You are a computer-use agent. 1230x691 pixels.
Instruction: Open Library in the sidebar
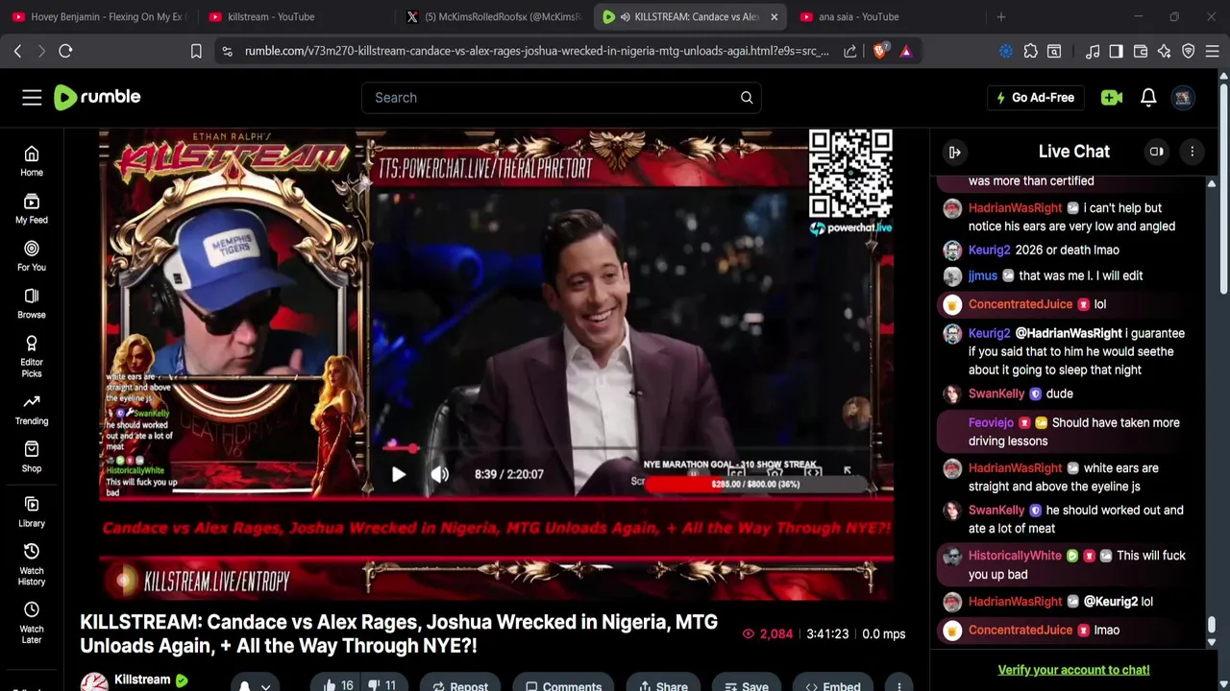click(32, 512)
